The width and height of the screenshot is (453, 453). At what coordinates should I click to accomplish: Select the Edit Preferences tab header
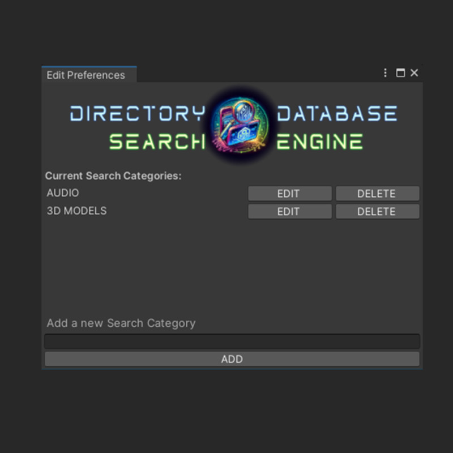(x=86, y=75)
